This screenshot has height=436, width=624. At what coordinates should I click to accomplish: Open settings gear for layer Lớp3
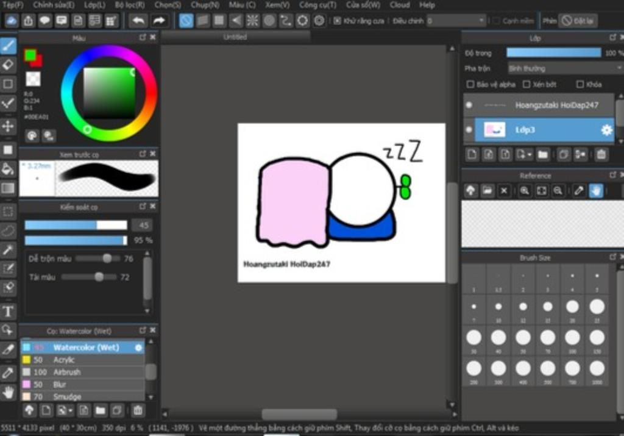tap(606, 130)
